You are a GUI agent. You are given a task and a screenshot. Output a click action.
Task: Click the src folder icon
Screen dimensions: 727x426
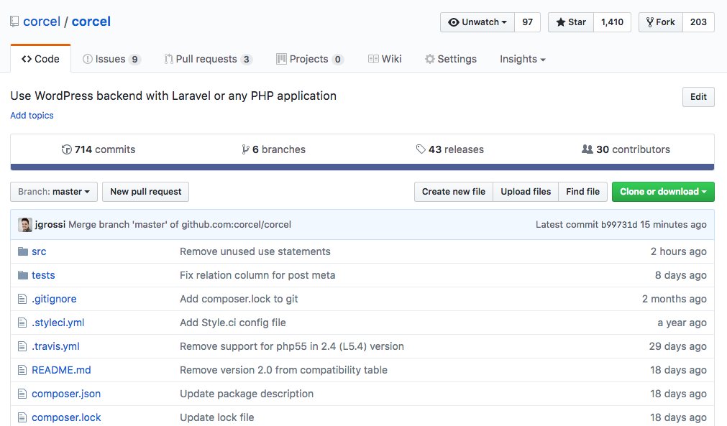23,251
